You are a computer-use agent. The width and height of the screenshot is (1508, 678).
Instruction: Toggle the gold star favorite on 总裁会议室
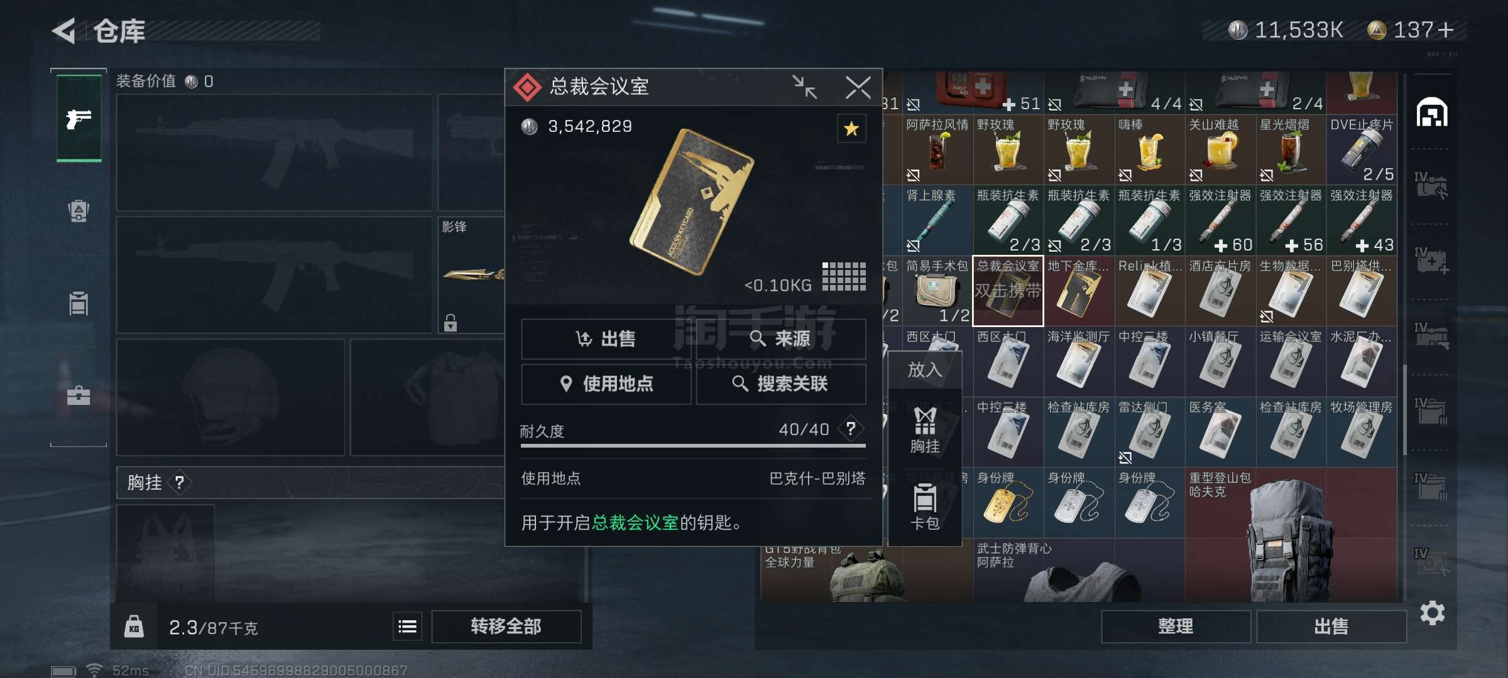point(851,129)
